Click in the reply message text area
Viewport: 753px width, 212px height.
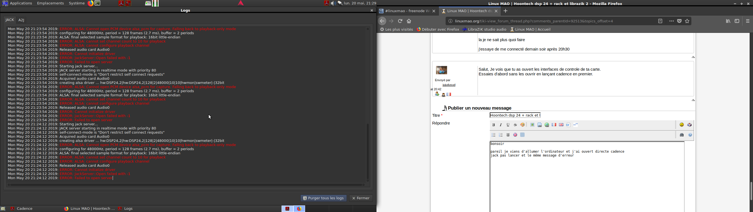coord(587,177)
